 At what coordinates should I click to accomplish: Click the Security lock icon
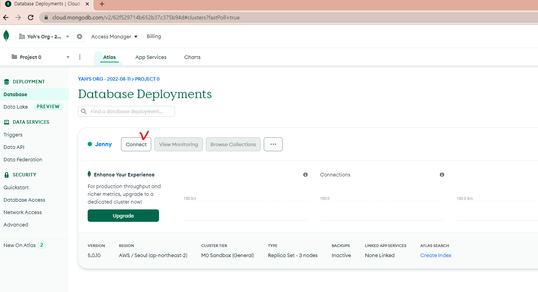pyautogui.click(x=6, y=175)
